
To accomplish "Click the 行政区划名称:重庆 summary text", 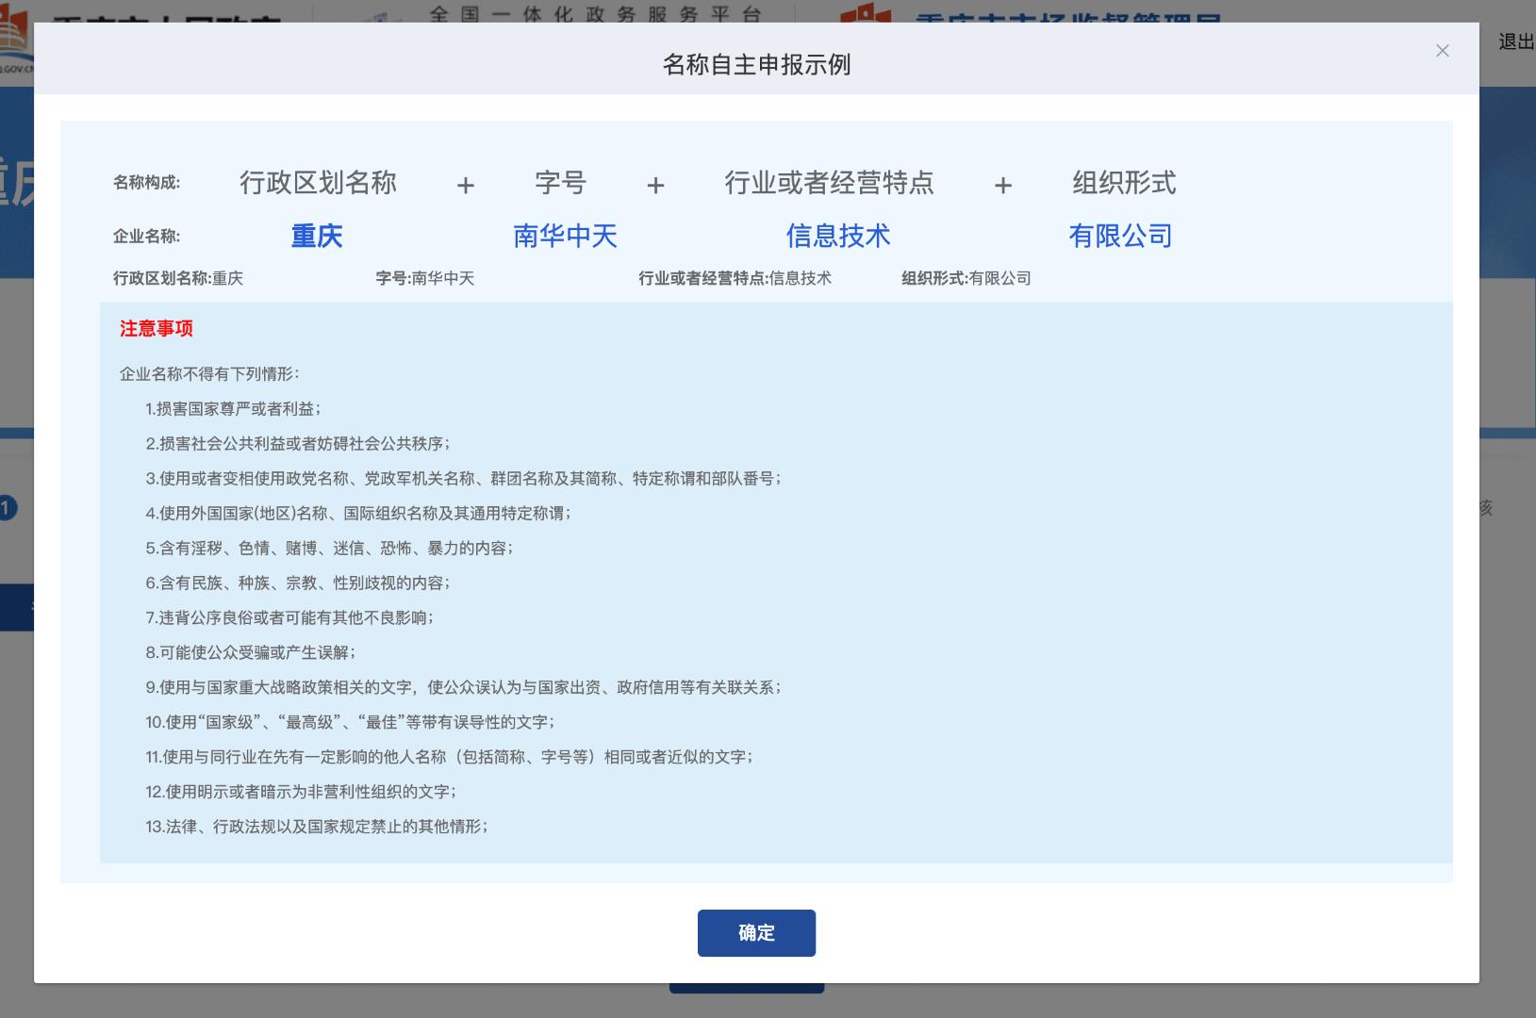I will 178,278.
